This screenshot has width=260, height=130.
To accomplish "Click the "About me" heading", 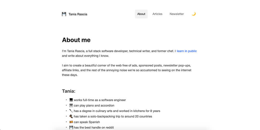I will click(x=76, y=40).
